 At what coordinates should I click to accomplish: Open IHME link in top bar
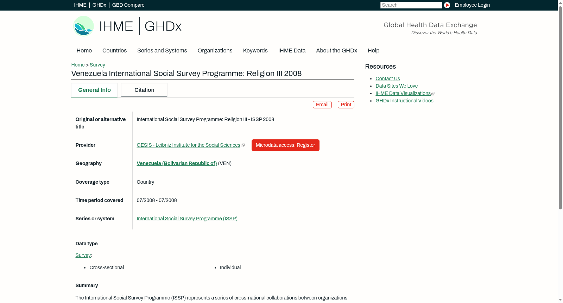point(80,5)
